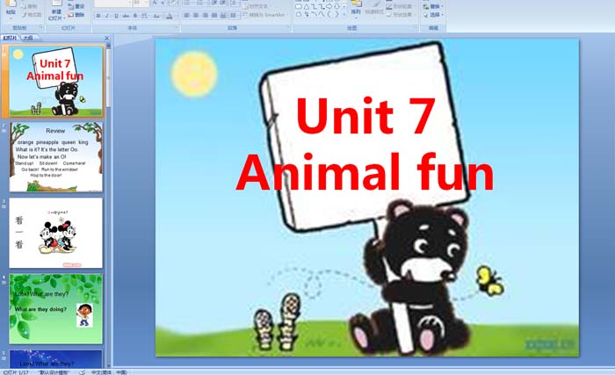Open the Clipboard group dialog launcher
This screenshot has width=615, height=375.
[41, 27]
